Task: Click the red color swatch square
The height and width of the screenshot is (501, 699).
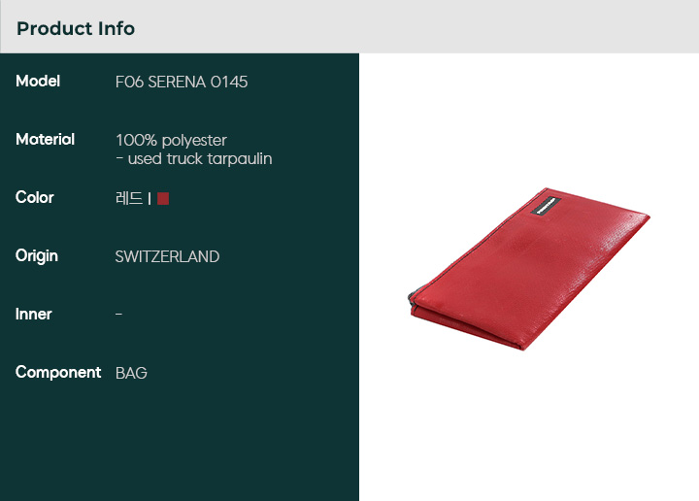Action: tap(163, 198)
